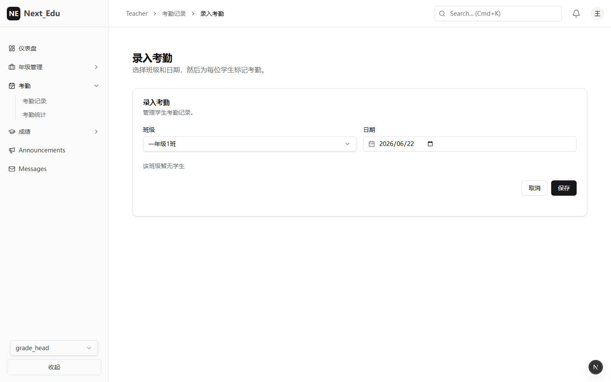Click the 取消 button
The width and height of the screenshot is (611, 382).
(x=534, y=188)
